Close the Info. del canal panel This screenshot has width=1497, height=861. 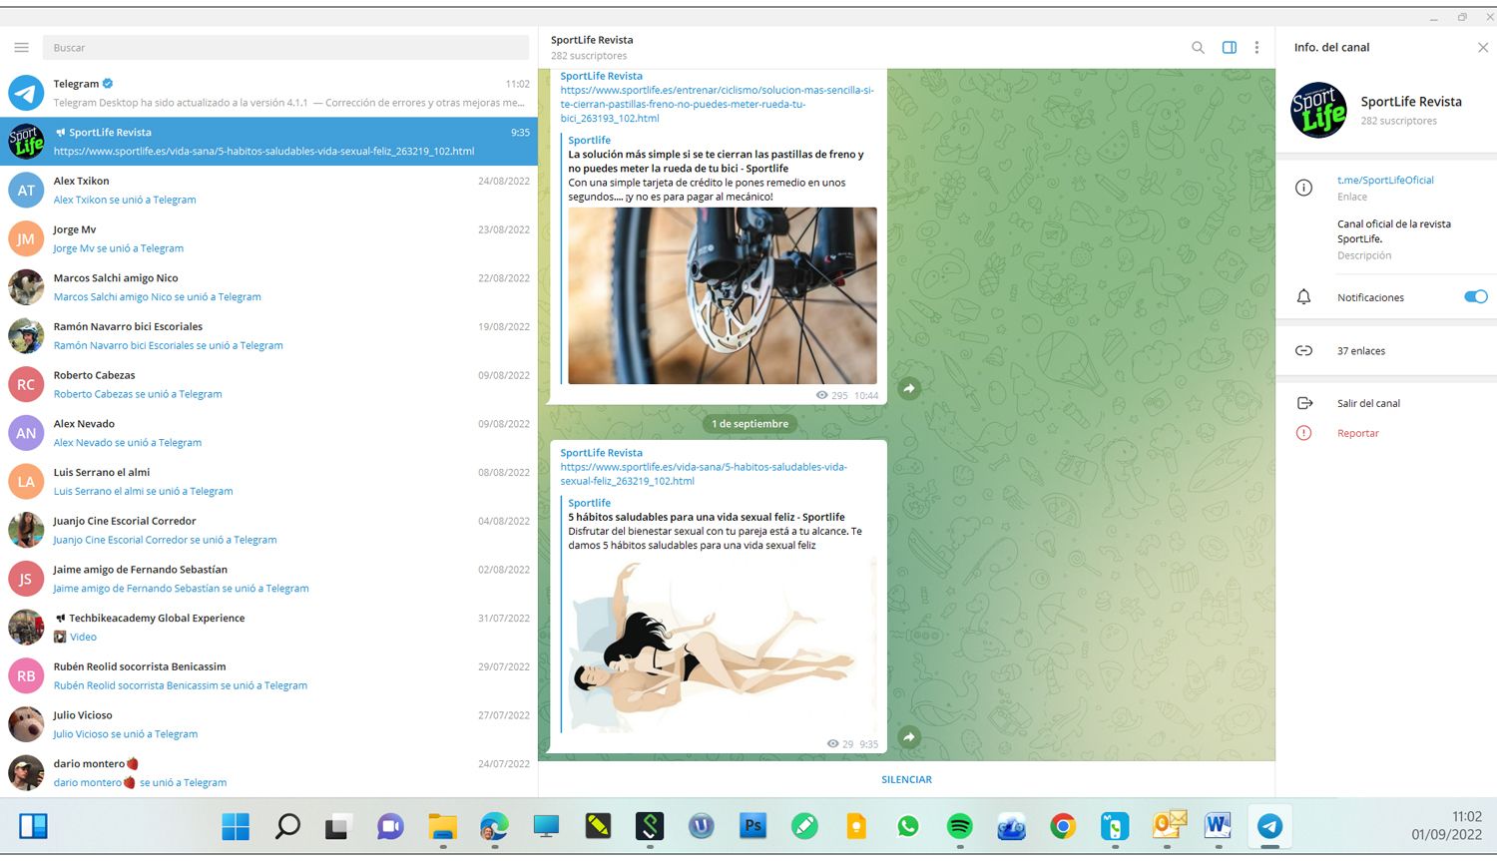(x=1482, y=47)
